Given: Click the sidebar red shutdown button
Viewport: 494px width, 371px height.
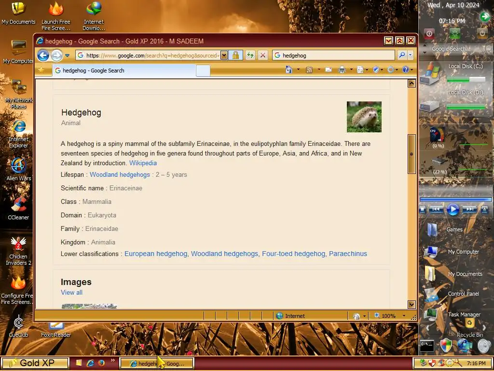Looking at the screenshot, I should click(429, 33).
